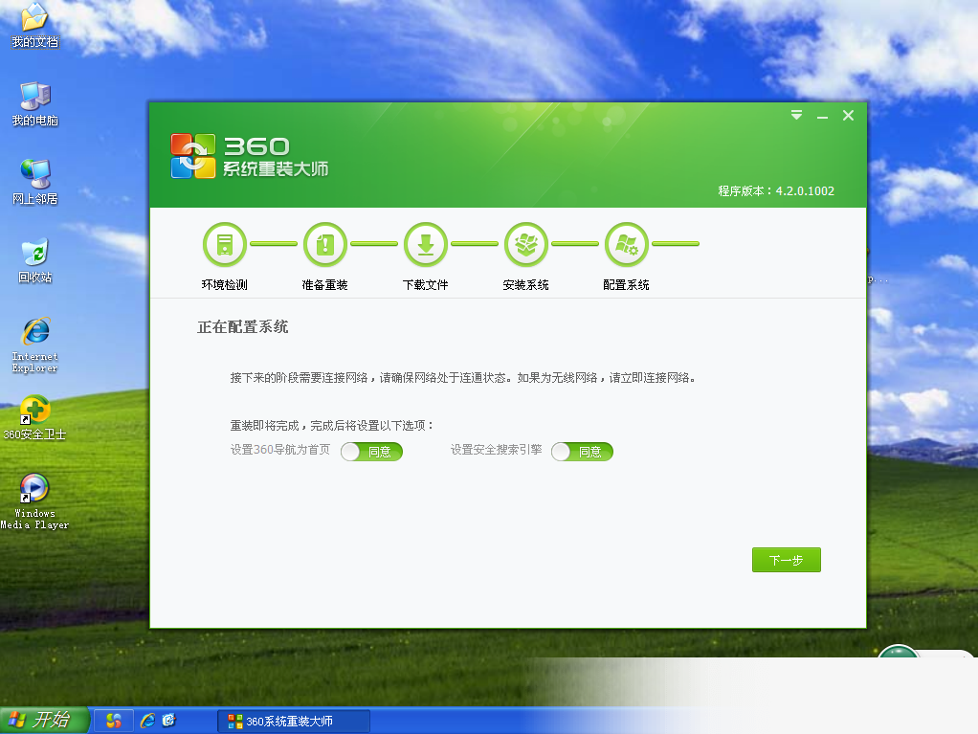Click the 程序版本：4.2.0.1002 text
978x734 pixels.
(x=776, y=190)
